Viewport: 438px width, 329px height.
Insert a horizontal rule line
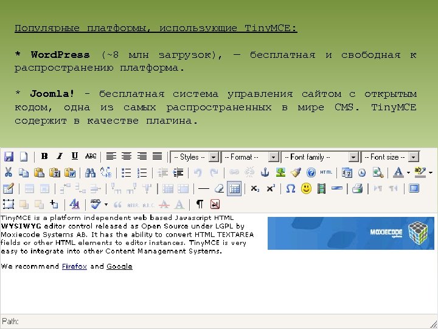[x=203, y=188]
